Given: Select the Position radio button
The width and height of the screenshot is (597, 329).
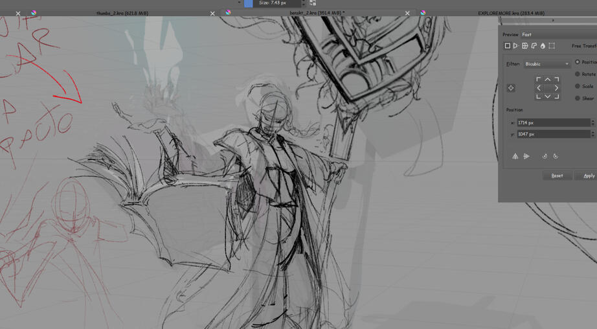Looking at the screenshot, I should point(578,62).
